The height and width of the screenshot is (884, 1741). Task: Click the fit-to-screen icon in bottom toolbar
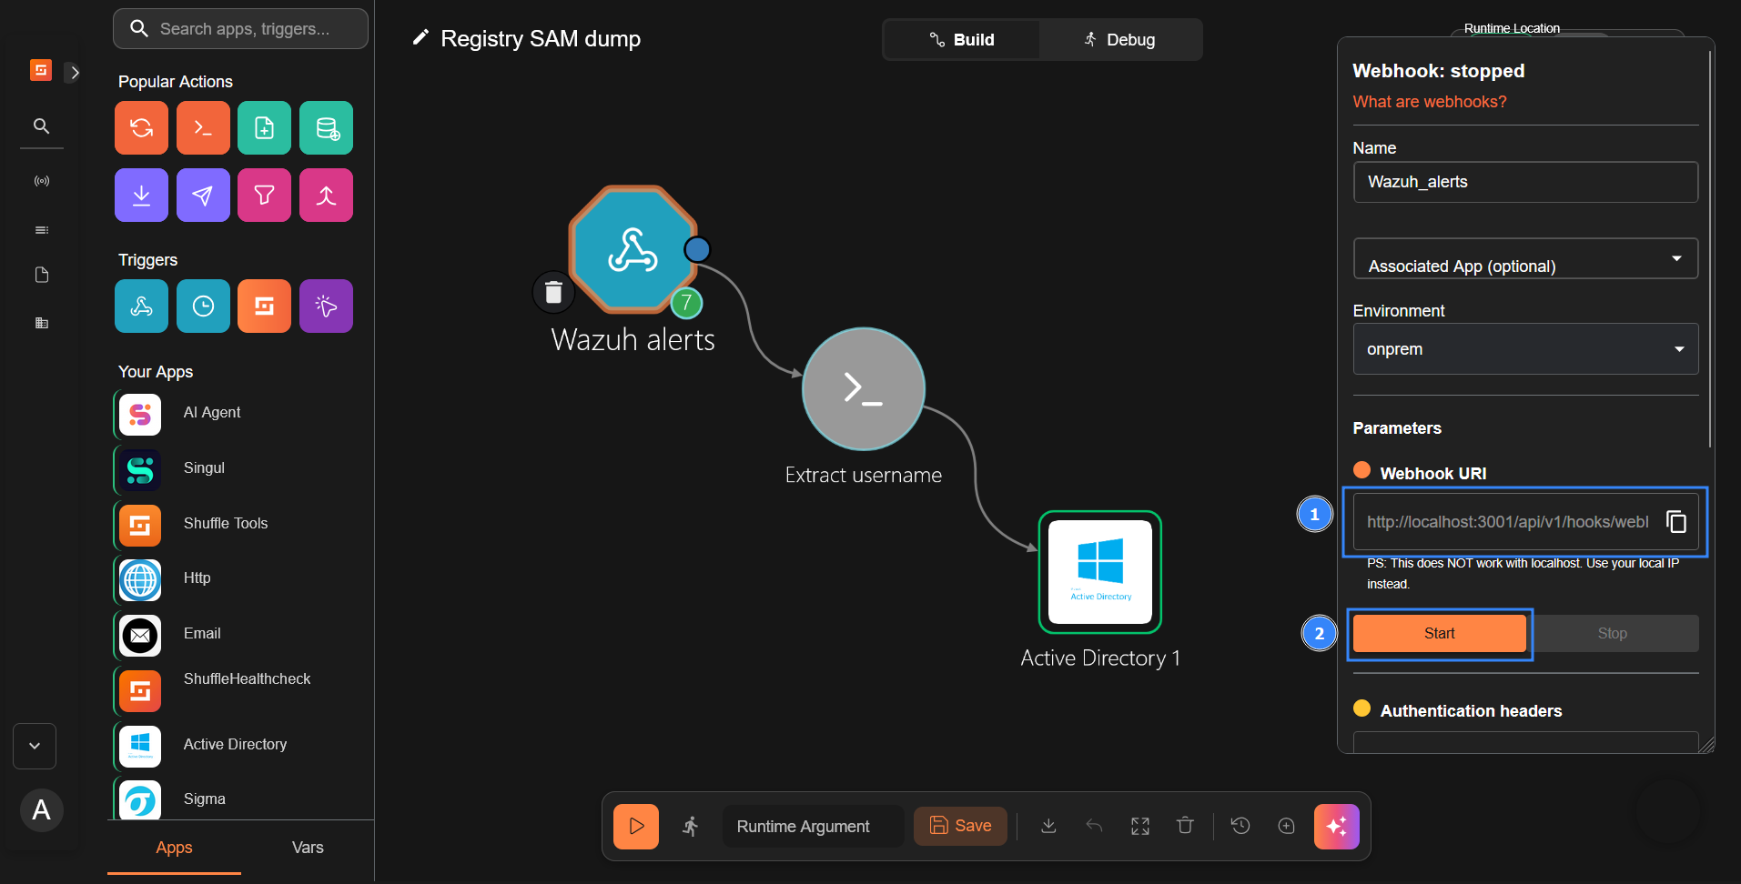1140,826
